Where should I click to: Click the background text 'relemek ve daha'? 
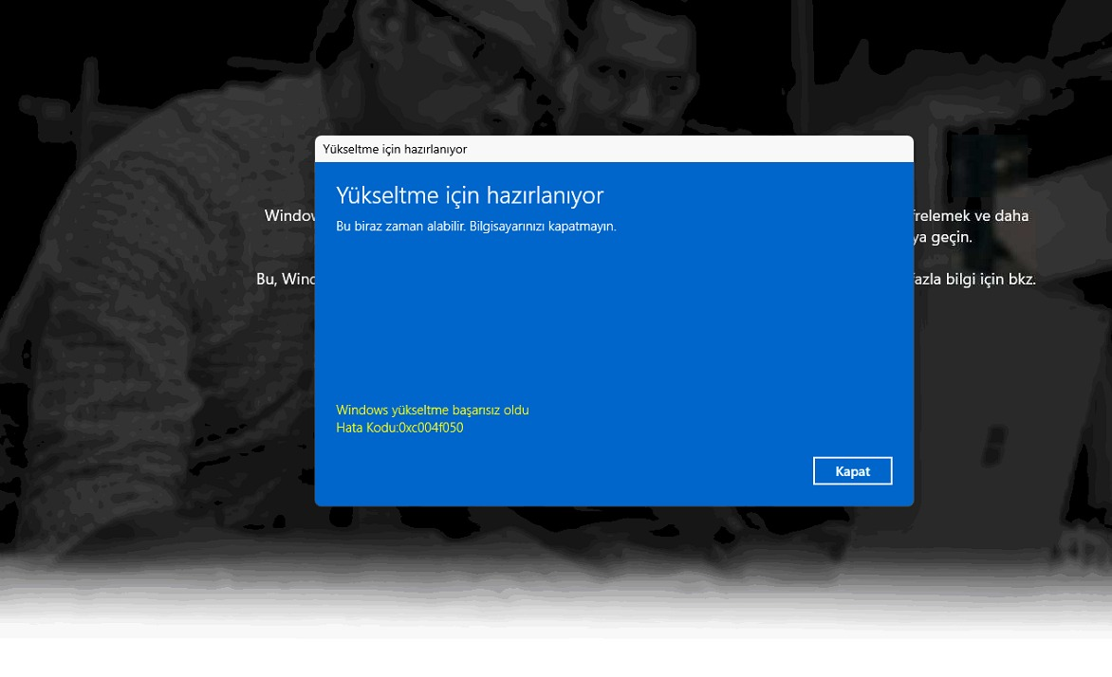pyautogui.click(x=971, y=215)
